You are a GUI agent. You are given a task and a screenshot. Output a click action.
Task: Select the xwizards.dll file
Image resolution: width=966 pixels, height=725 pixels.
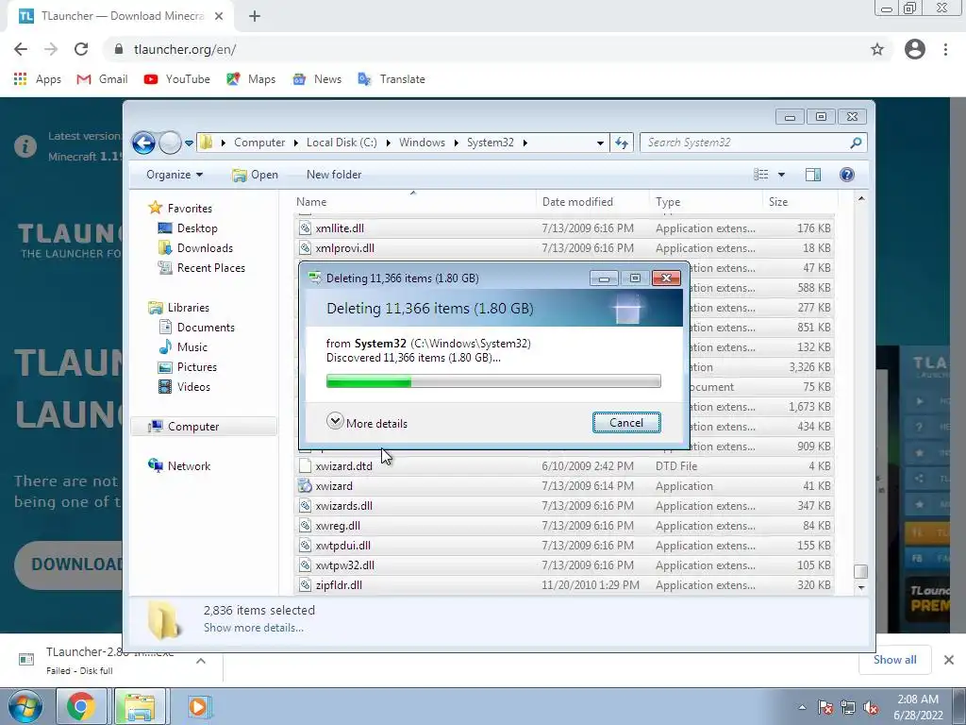click(564, 506)
